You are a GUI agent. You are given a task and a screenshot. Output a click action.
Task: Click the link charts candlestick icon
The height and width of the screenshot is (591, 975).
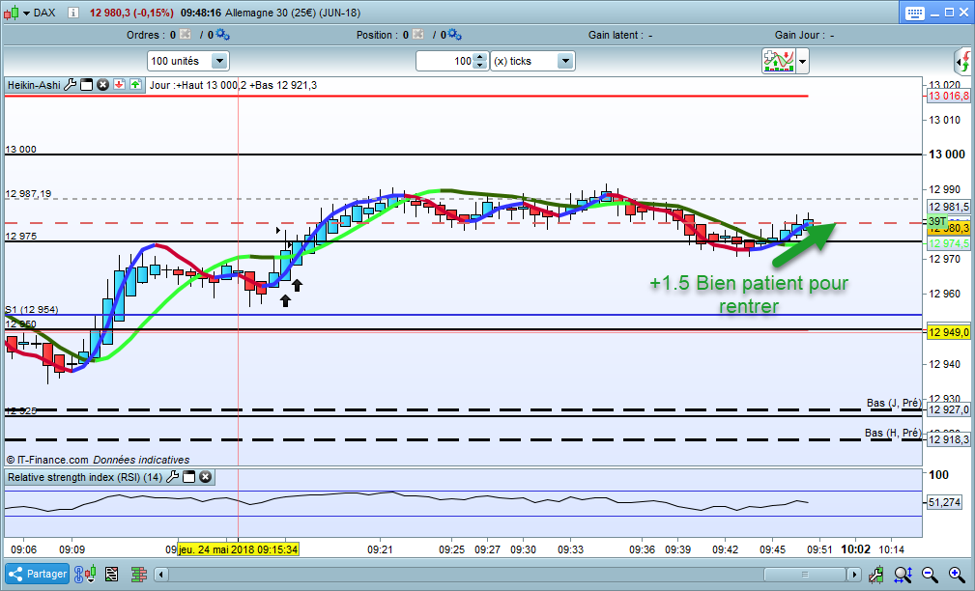85,574
